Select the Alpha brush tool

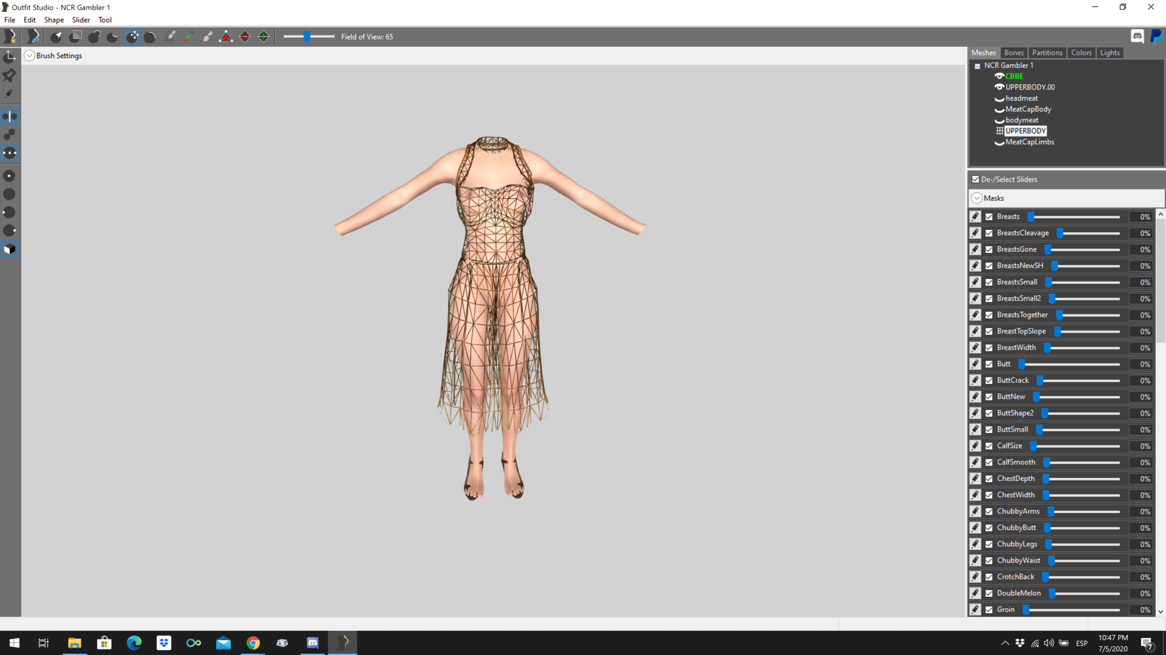pos(208,36)
